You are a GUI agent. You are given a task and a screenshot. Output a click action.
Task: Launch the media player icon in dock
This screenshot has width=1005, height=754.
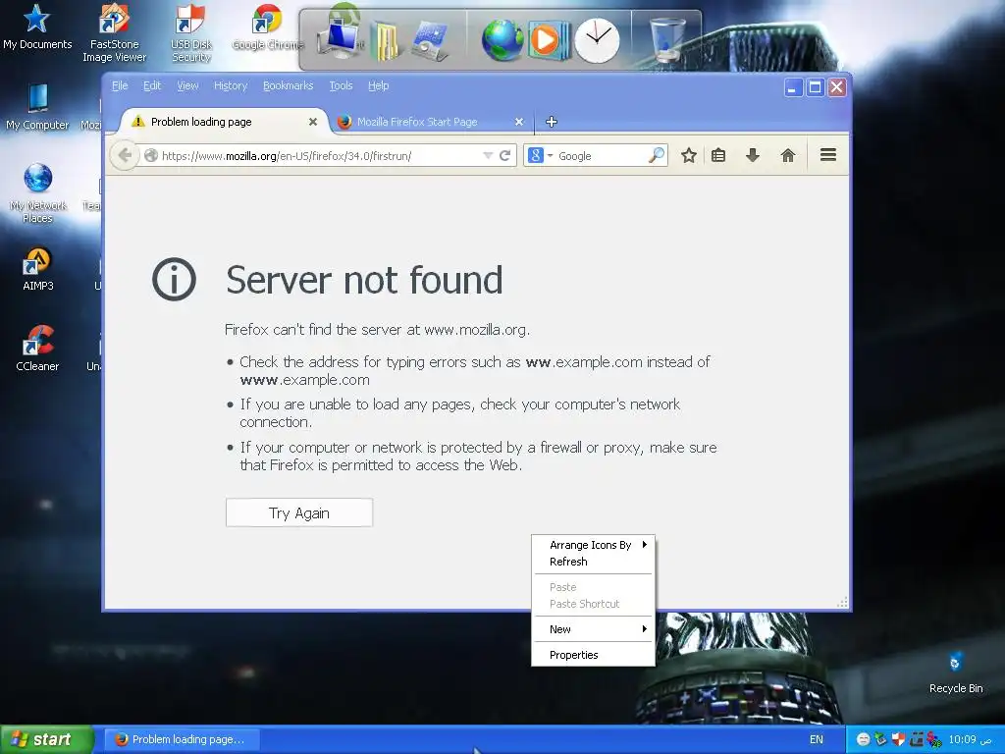548,39
